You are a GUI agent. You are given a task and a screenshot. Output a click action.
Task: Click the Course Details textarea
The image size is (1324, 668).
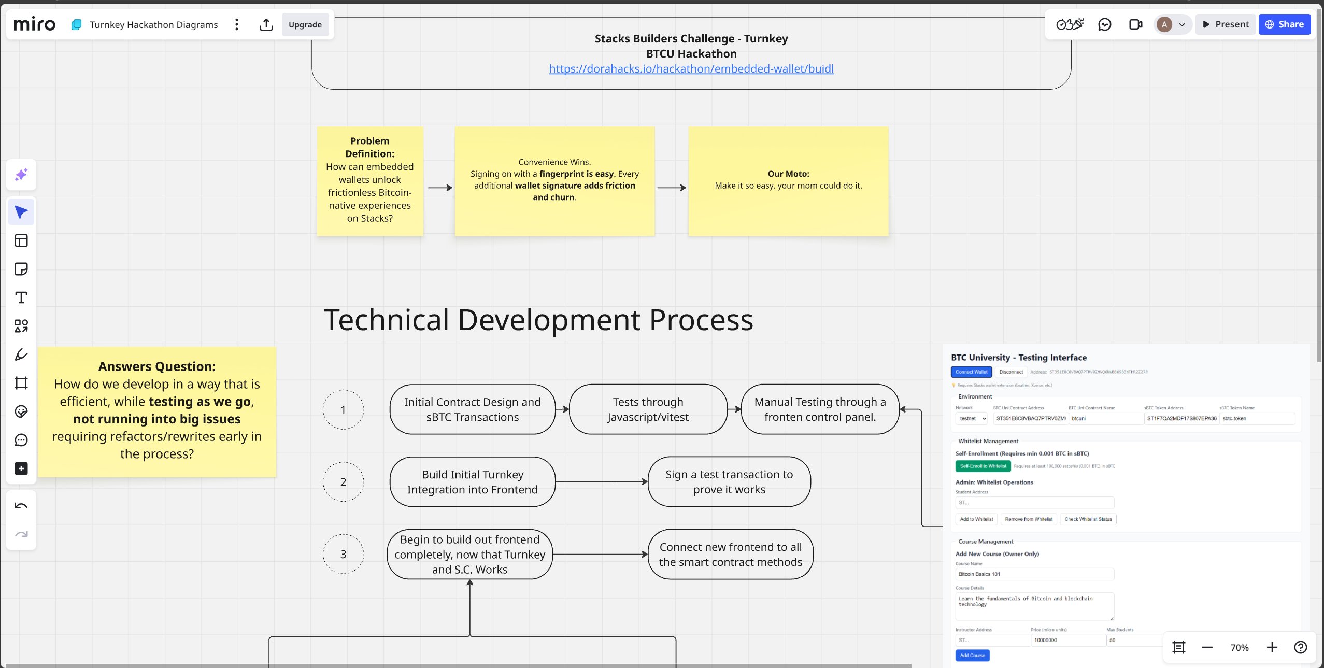click(1034, 606)
